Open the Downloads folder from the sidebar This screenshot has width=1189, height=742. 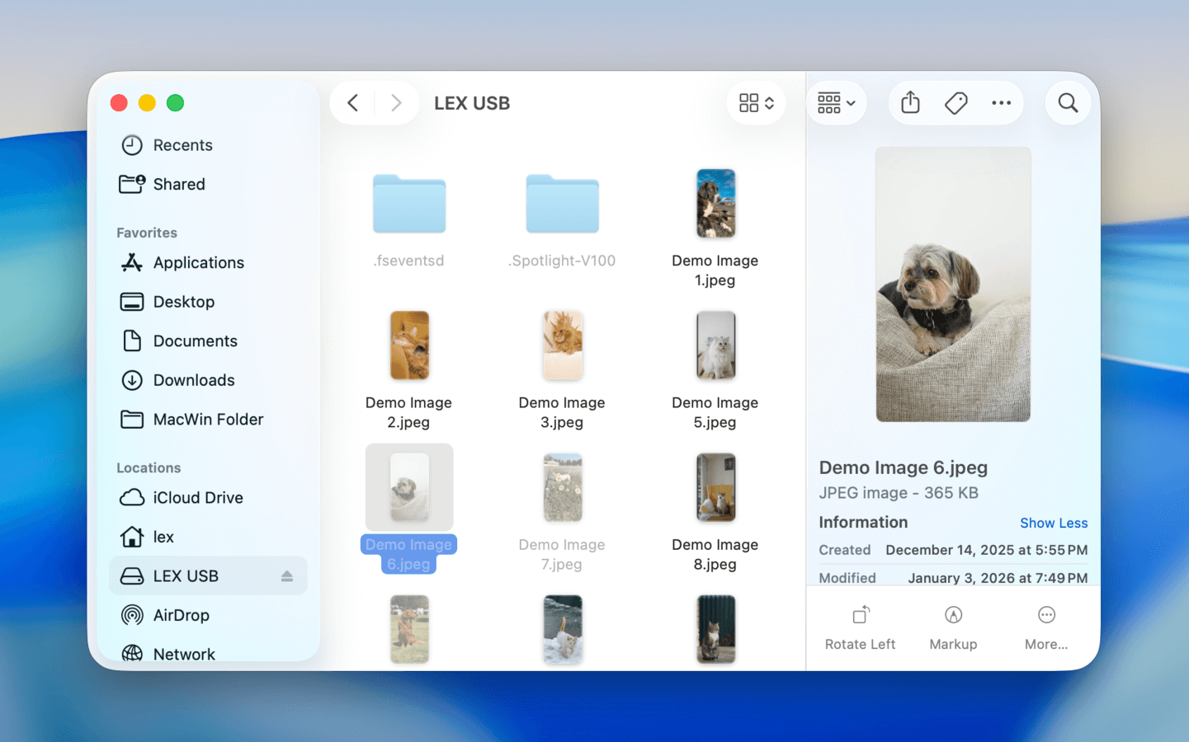point(193,380)
